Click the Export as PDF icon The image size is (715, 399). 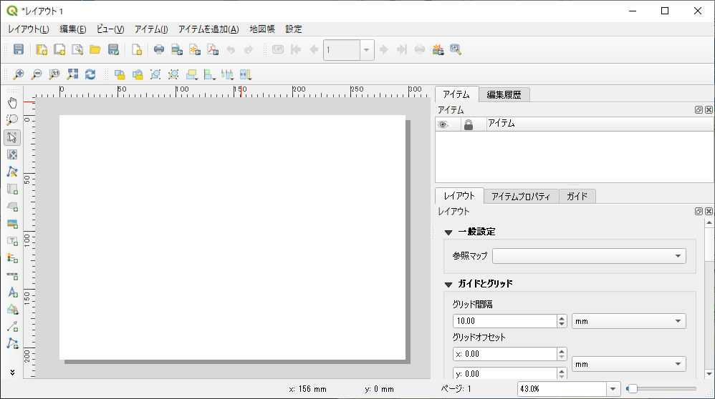coord(212,49)
